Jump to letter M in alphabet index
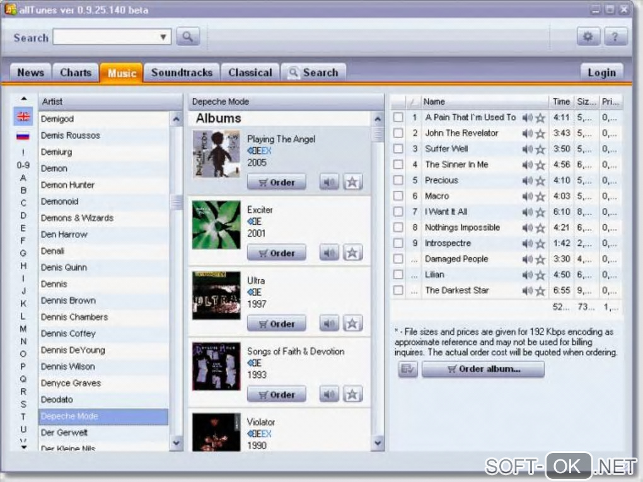 (x=23, y=329)
